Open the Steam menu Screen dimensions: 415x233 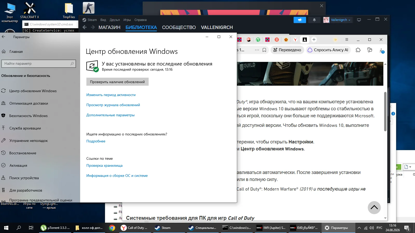(x=89, y=20)
